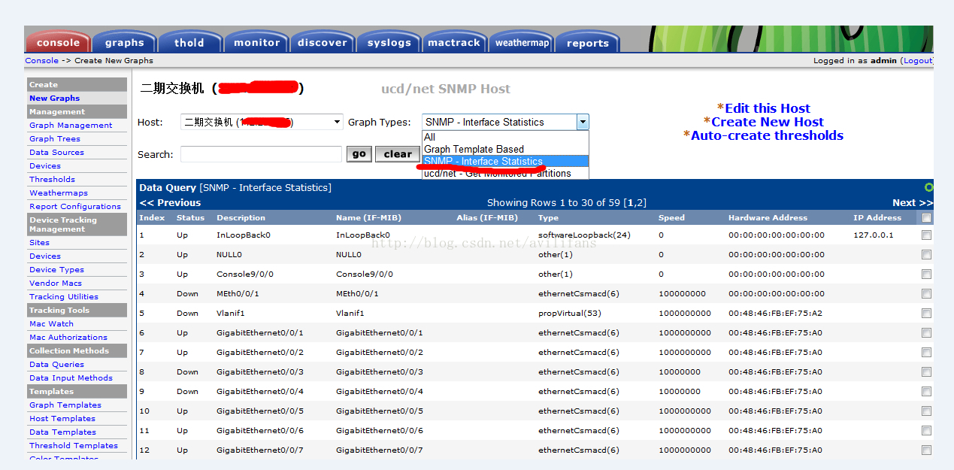Open Data Queries sidebar link
The image size is (954, 470).
tap(56, 364)
